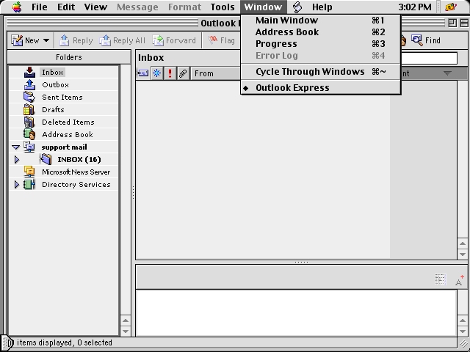Choose Progress from Window menu
The width and height of the screenshot is (470, 352).
[x=320, y=44]
